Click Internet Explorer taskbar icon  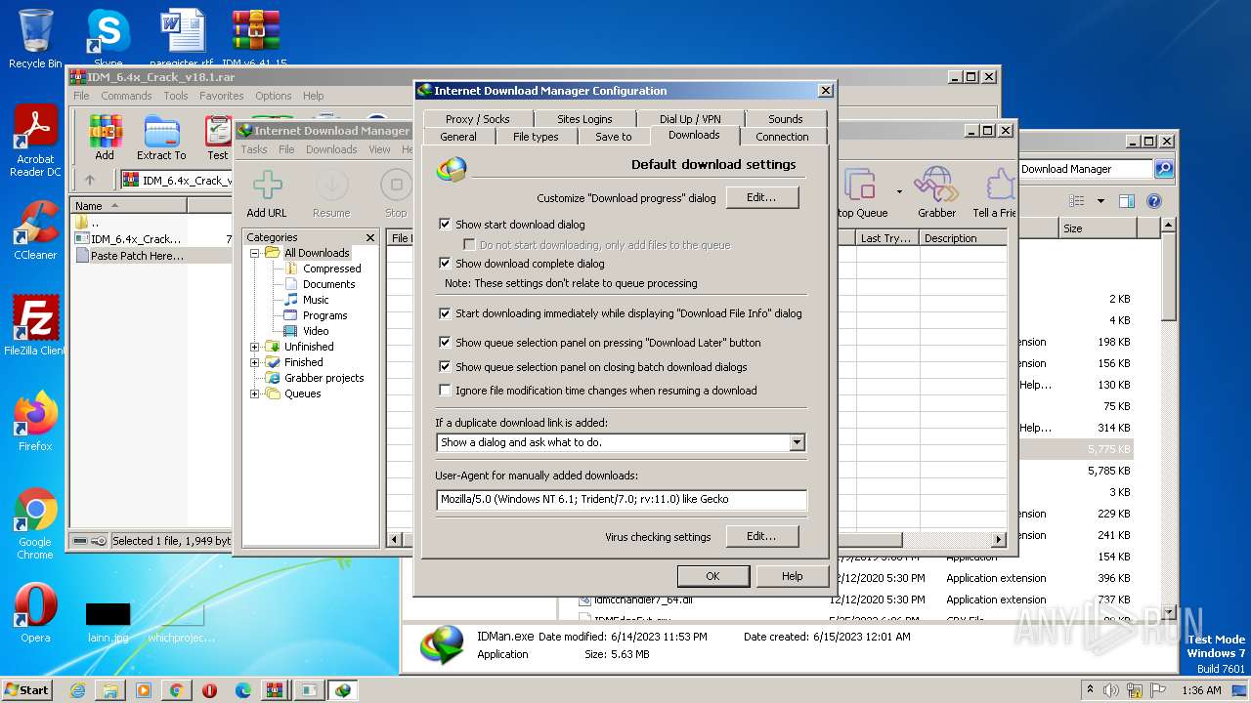[77, 690]
